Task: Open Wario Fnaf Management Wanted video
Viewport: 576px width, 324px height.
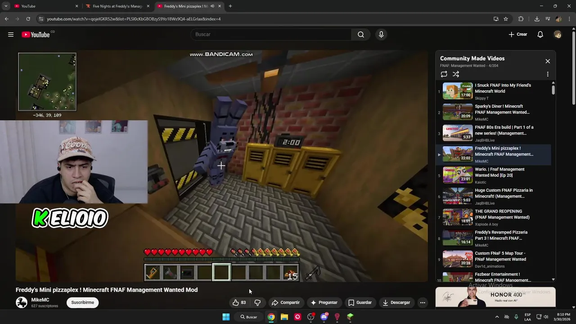Action: (x=494, y=175)
